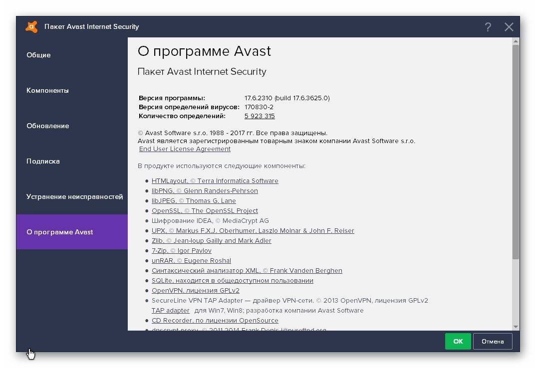The width and height of the screenshot is (536, 368).
Task: Open Синтаксический анализатор XML link
Action: (247, 270)
